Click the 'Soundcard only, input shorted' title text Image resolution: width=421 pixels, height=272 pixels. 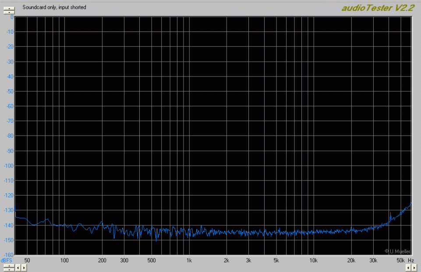[x=54, y=7]
